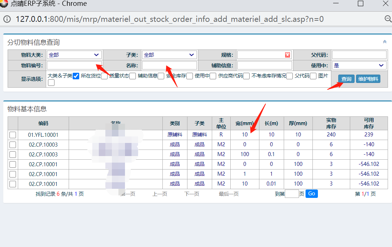
Task: Tick the 质量状态 display checkbox
Action: pos(133,76)
